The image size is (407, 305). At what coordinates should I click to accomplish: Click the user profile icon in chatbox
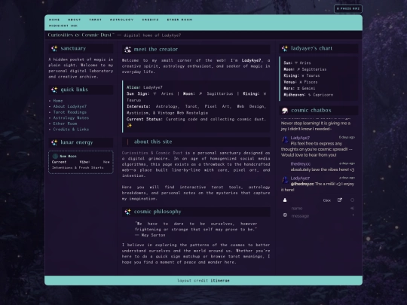(285, 200)
